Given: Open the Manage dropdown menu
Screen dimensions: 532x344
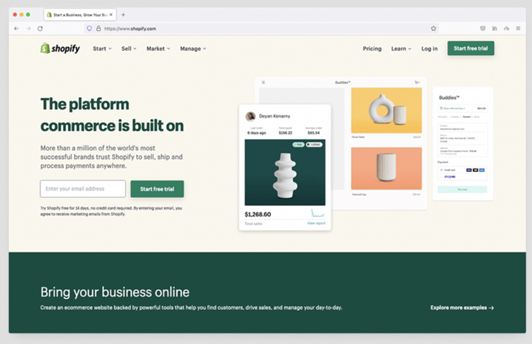Looking at the screenshot, I should tap(193, 49).
